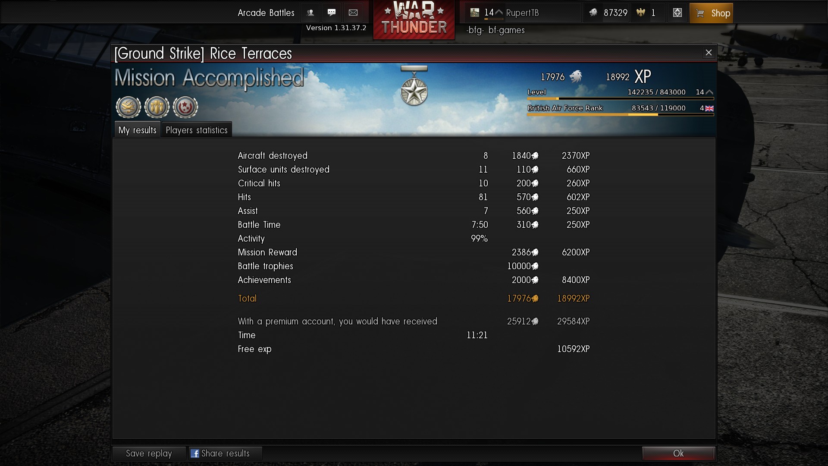Click the Level progress bar

pos(621,99)
